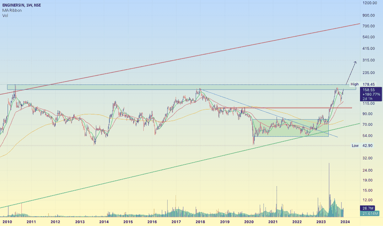Click 2013 on the time axis
The width and height of the screenshot is (383, 226).
[x=80, y=222]
